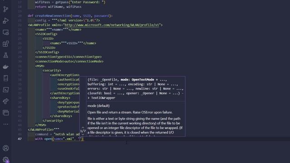Click the password parameter in the function definition

pyautogui.click(x=101, y=16)
